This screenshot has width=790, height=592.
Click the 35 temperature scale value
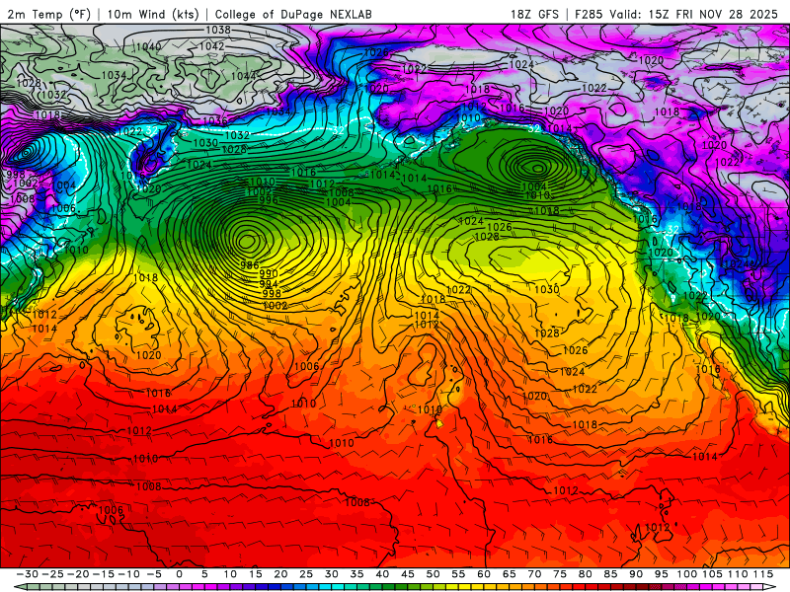point(356,574)
